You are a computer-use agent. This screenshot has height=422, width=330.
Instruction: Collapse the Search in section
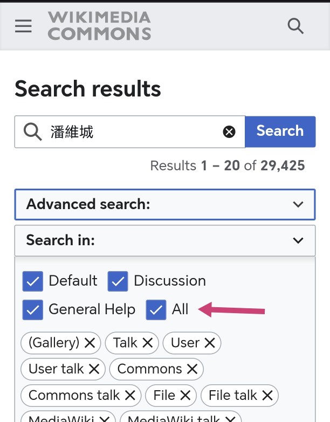(164, 240)
